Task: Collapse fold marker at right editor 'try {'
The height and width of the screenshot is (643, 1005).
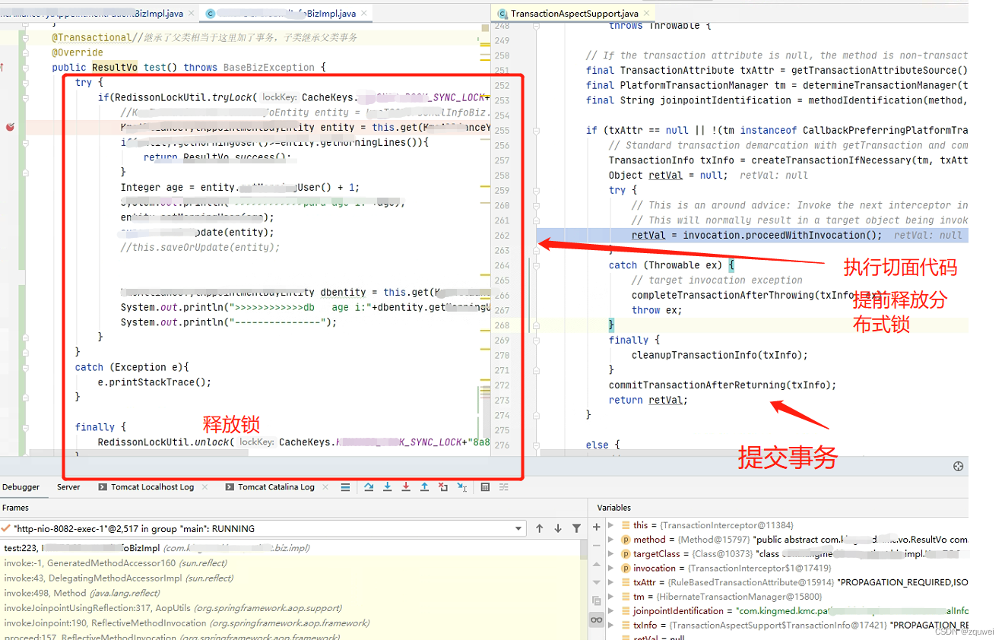Action: (536, 190)
